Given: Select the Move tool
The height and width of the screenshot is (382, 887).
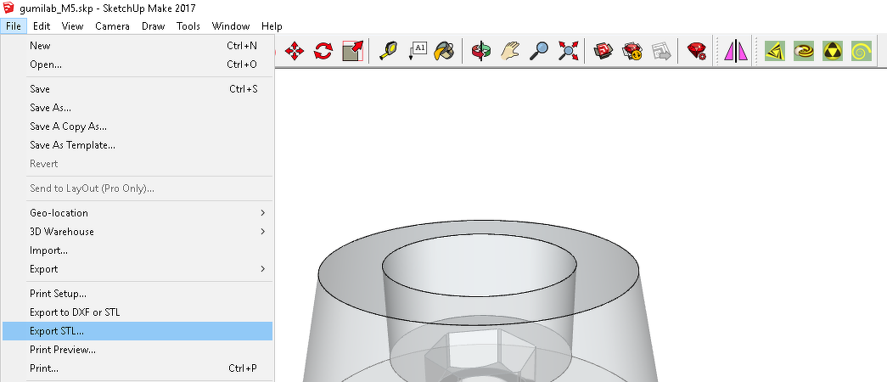Looking at the screenshot, I should tap(295, 51).
